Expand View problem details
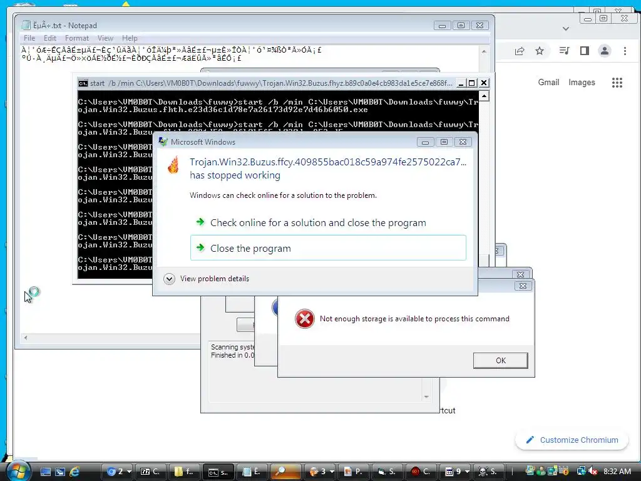 206,279
